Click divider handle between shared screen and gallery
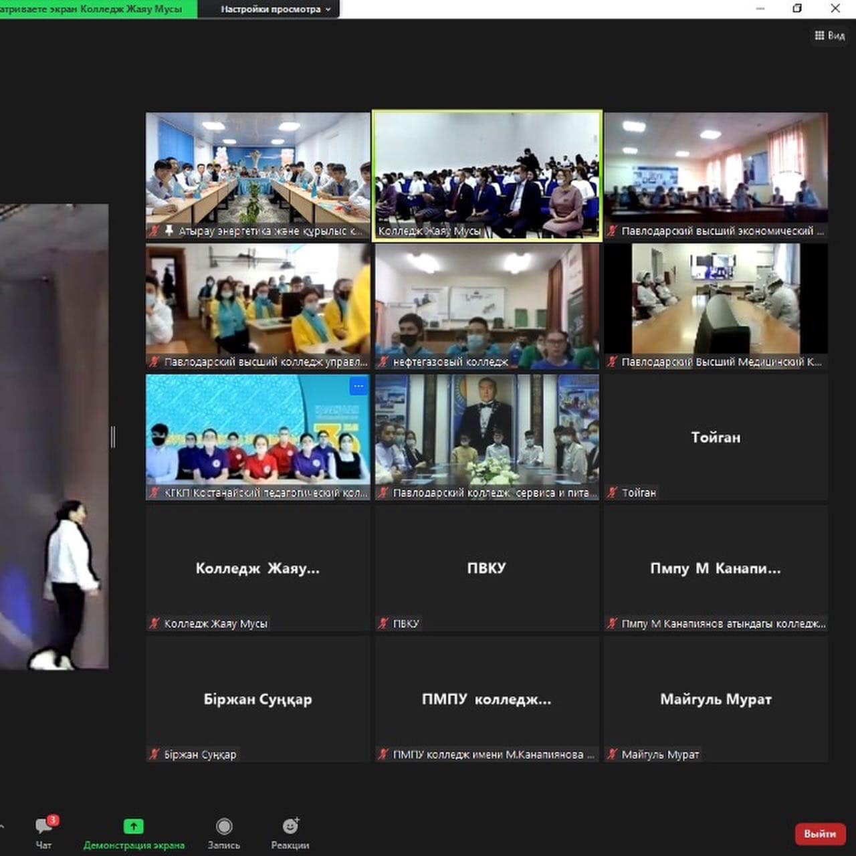Viewport: 856px width, 856px height. tap(113, 437)
